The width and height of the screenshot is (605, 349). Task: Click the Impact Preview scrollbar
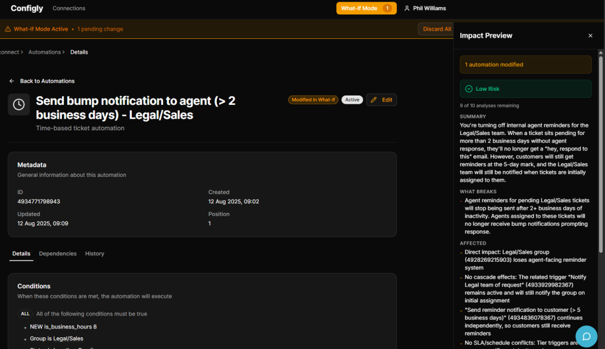[x=601, y=153]
